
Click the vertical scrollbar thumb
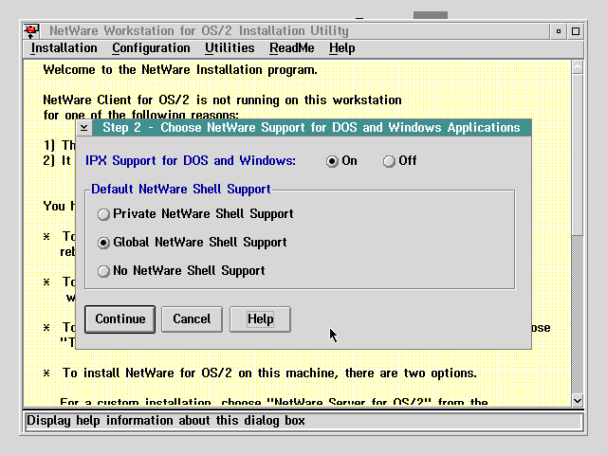[578, 155]
